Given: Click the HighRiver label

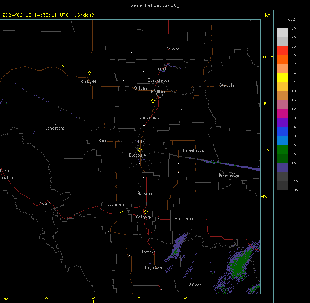Looking at the screenshot, I should tap(155, 267).
